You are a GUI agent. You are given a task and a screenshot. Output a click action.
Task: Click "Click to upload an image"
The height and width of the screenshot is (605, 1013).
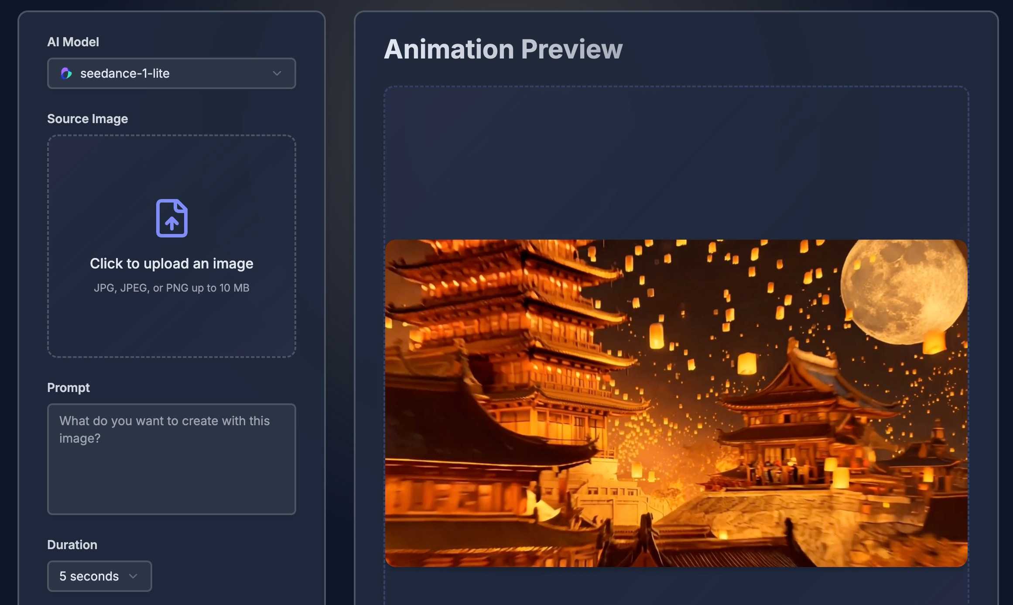tap(171, 263)
